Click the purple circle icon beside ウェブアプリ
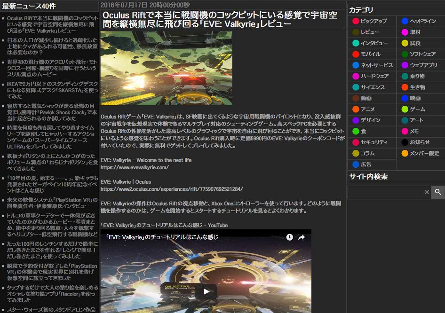The image size is (445, 313). tap(405, 65)
